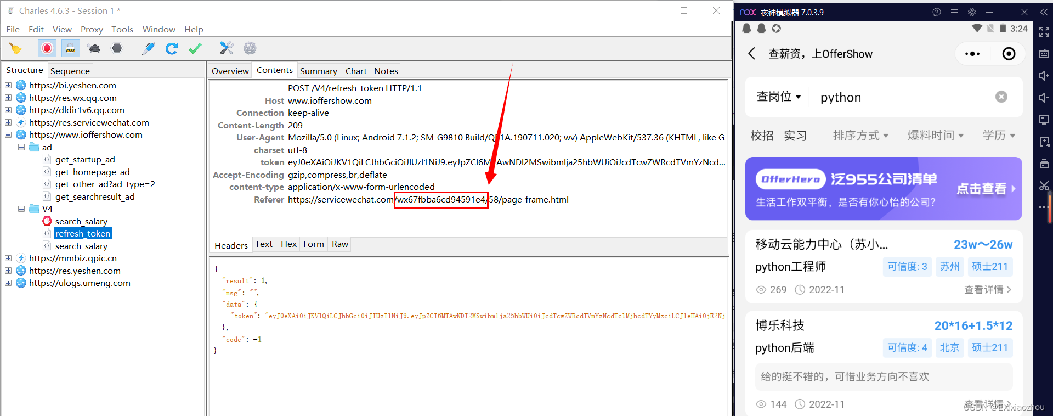
Task: Click the Charles broom clear session icon
Action: coord(15,48)
